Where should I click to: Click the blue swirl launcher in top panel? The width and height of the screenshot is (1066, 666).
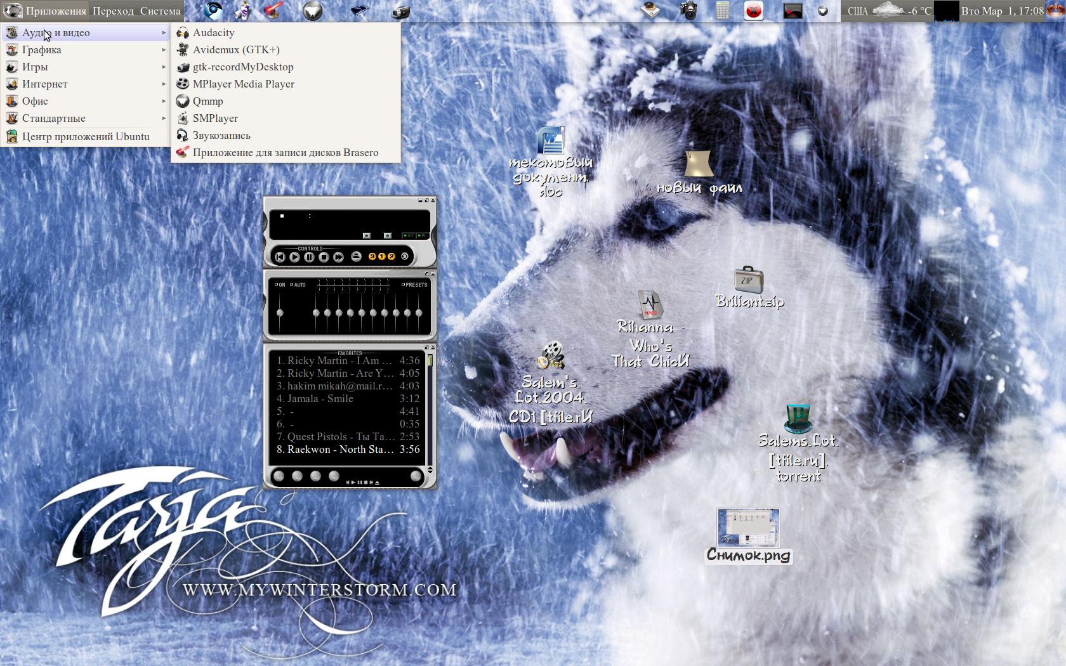tap(213, 11)
